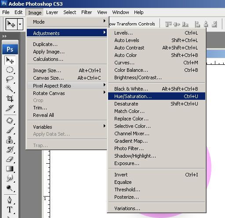Click Align Top Edges icon
The width and height of the screenshot is (225, 218).
[168, 24]
